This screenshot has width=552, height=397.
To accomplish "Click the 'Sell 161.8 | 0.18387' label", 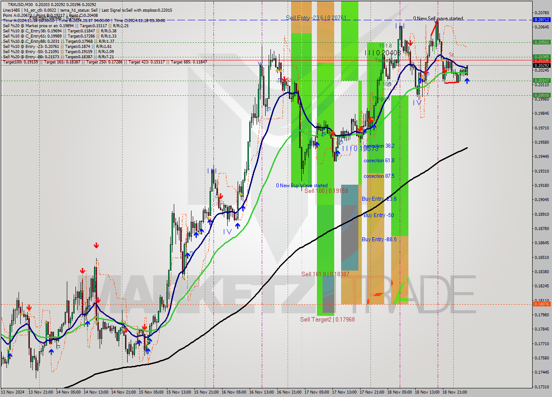I will 325,274.
